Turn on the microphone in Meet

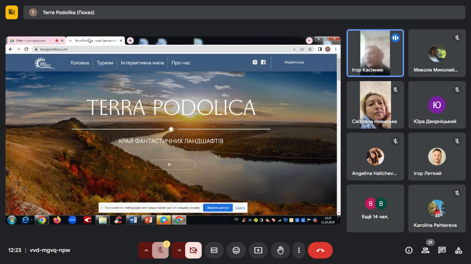pyautogui.click(x=160, y=250)
